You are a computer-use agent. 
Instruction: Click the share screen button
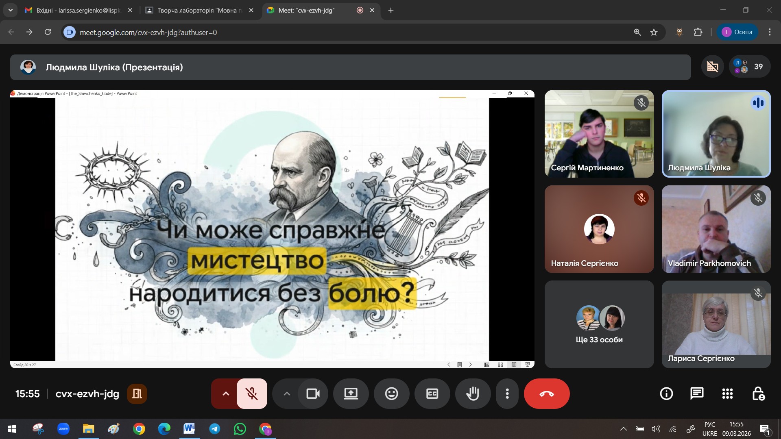pos(351,393)
